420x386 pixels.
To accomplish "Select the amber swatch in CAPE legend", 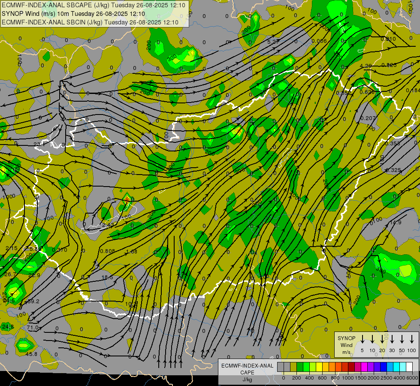I will coord(326,367).
